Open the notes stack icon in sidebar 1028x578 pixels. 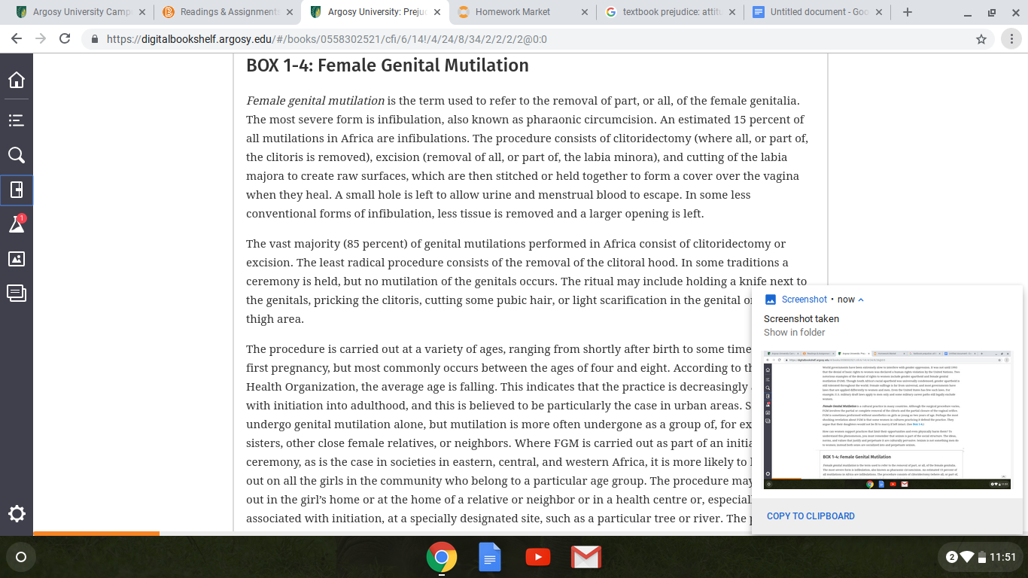[x=17, y=293]
